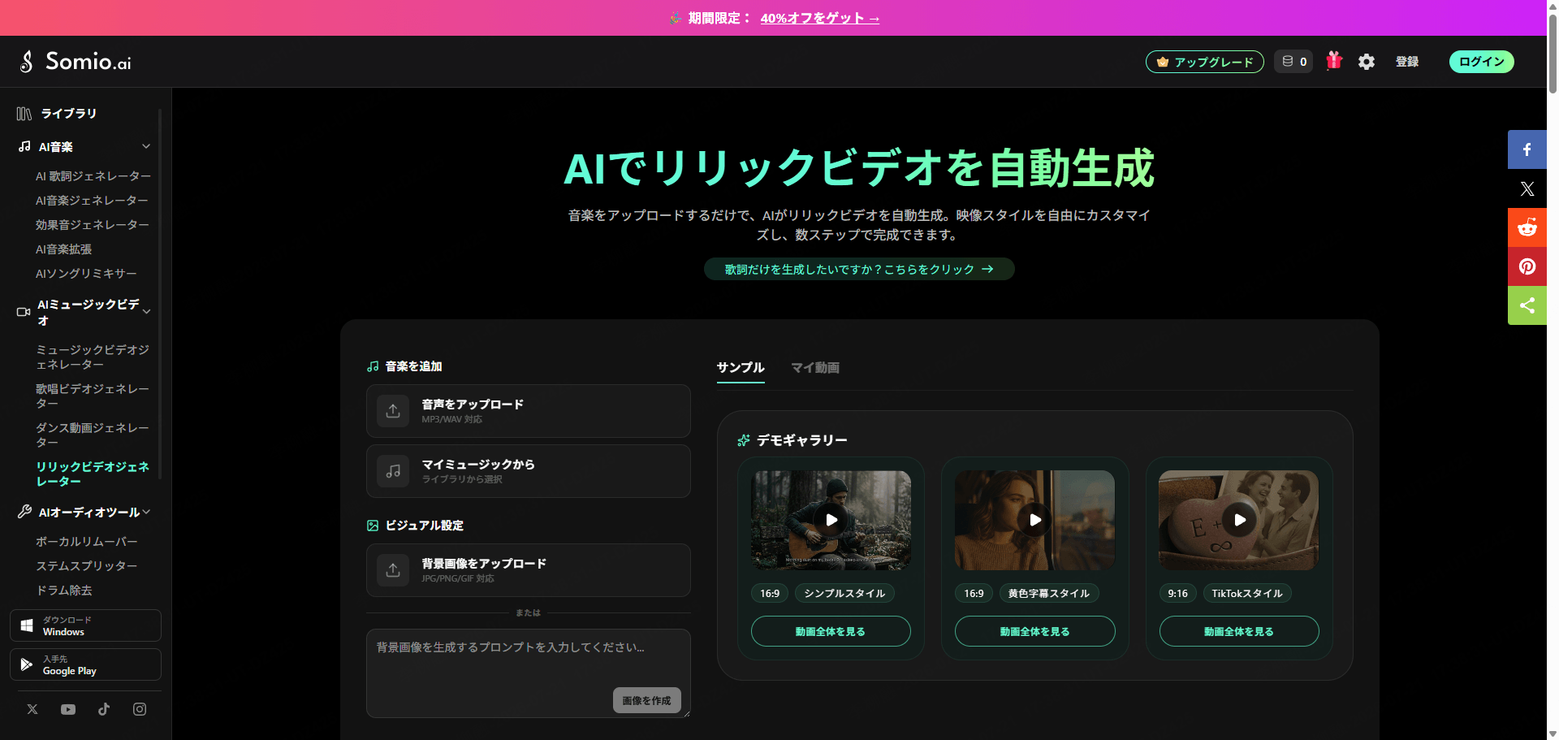This screenshot has width=1559, height=740.
Task: Open AI音楽拡張 in sidebar
Action: pyautogui.click(x=63, y=249)
